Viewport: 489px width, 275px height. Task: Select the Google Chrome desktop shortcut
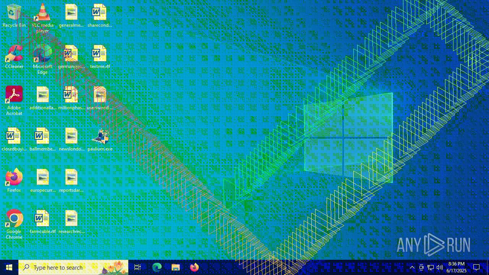(x=14, y=225)
